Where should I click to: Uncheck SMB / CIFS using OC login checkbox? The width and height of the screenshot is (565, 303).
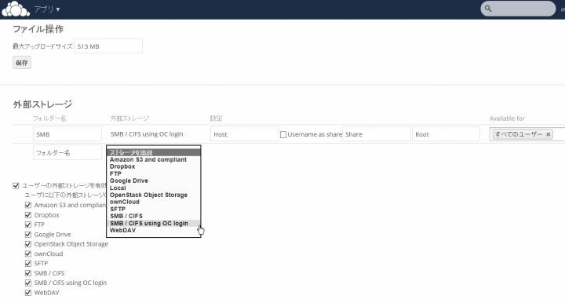[x=28, y=283]
